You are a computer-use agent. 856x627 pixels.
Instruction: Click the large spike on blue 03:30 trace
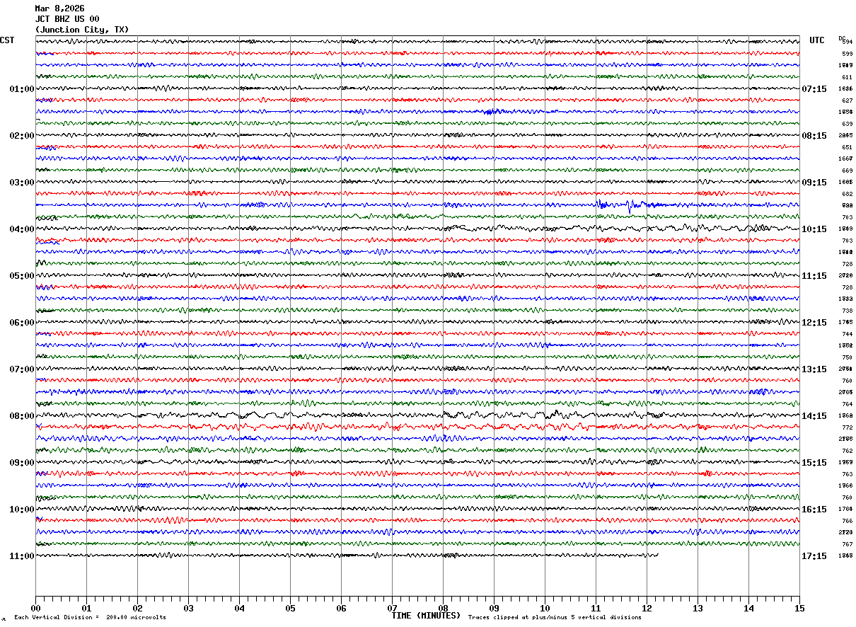click(630, 206)
